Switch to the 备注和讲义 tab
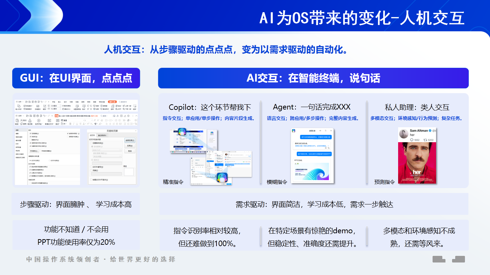 tap(102, 135)
